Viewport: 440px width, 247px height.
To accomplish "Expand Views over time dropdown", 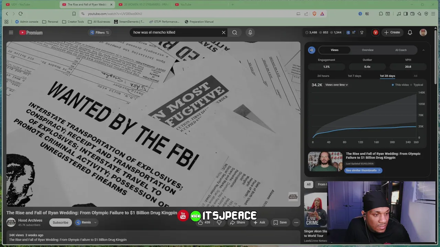I will [x=337, y=85].
